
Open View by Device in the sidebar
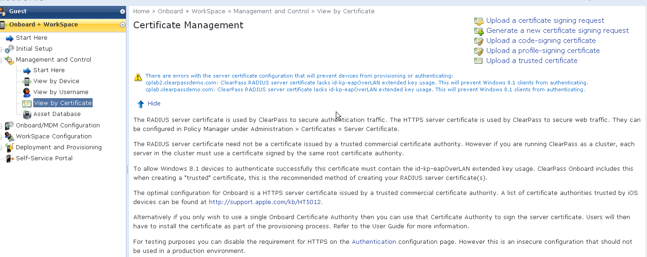(x=56, y=81)
